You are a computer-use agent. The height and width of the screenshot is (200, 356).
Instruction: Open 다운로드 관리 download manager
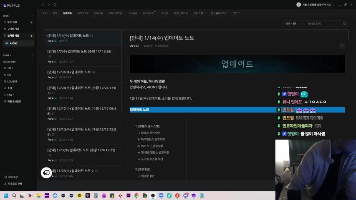coord(14,183)
